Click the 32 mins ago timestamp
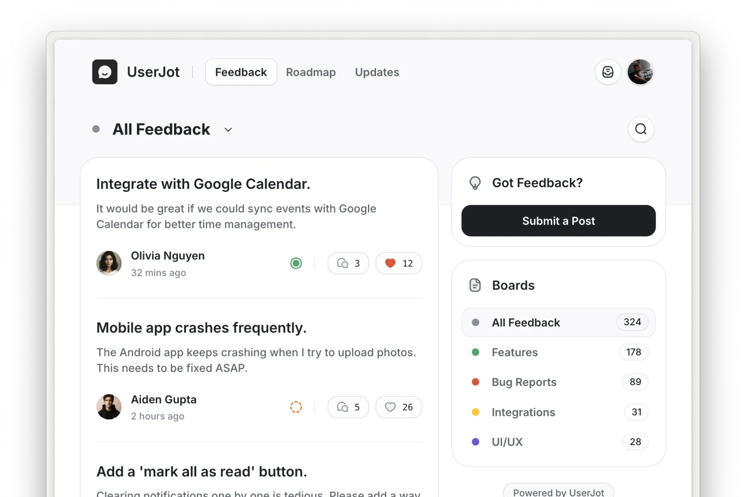This screenshot has height=497, width=746. point(158,273)
